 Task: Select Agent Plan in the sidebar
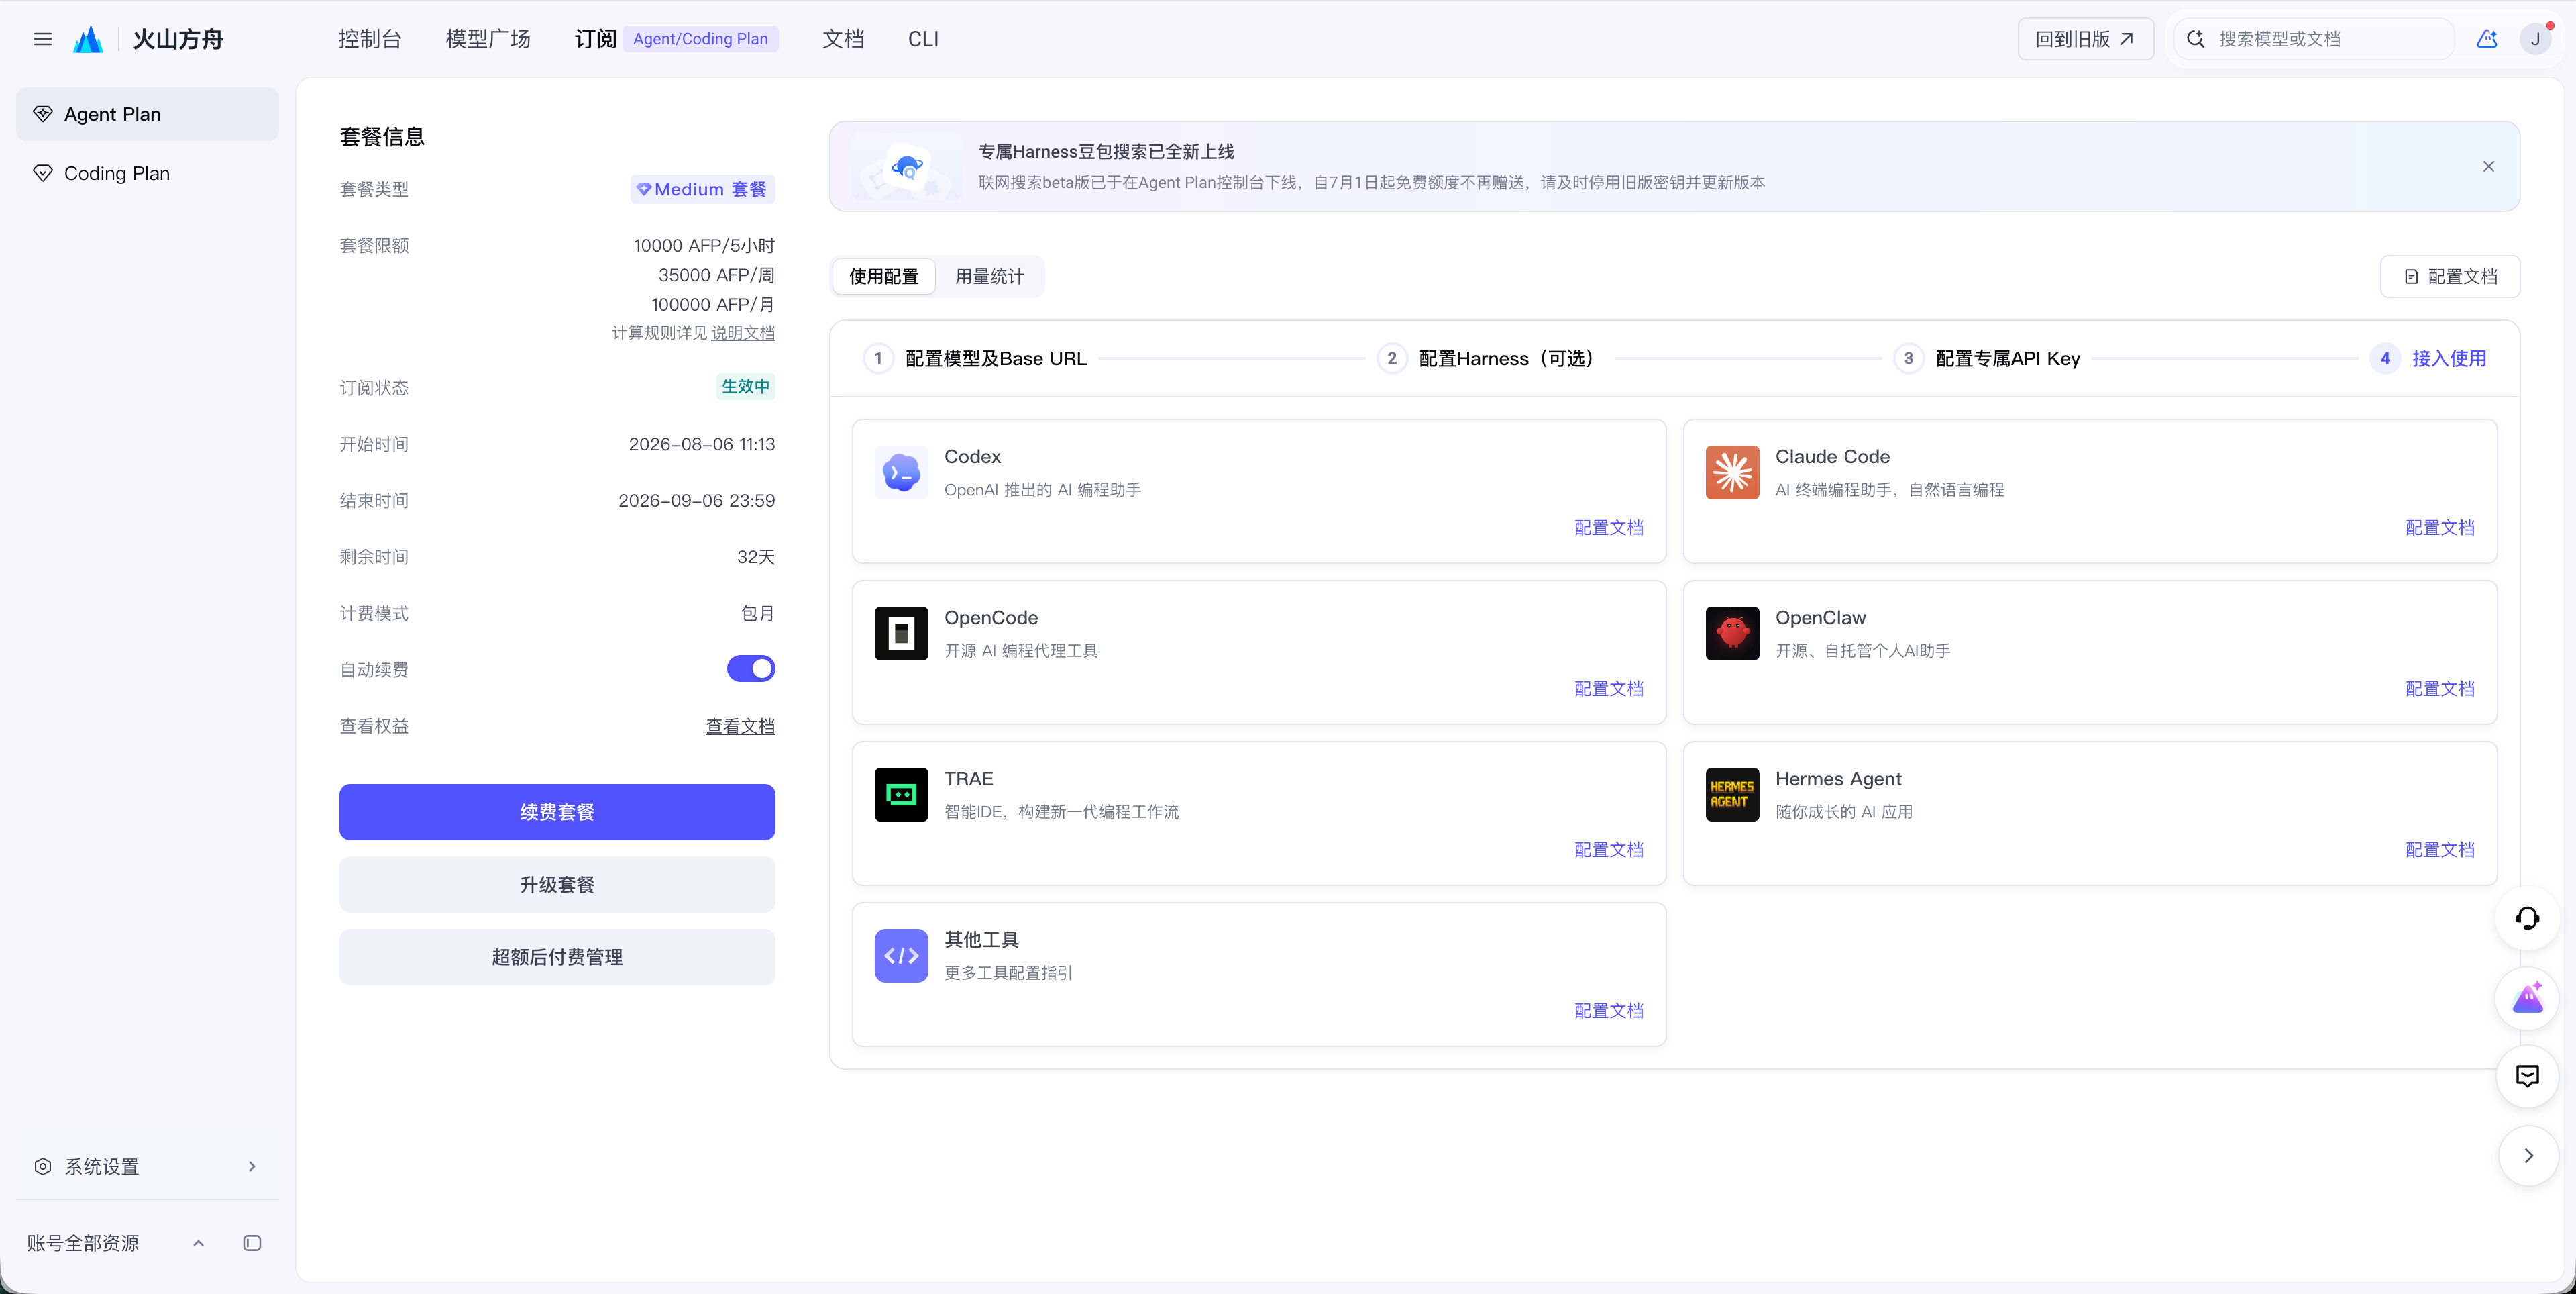(147, 114)
